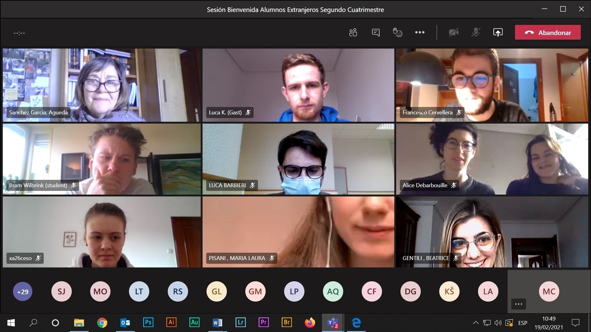Open raise hand reactions menu

tap(397, 32)
